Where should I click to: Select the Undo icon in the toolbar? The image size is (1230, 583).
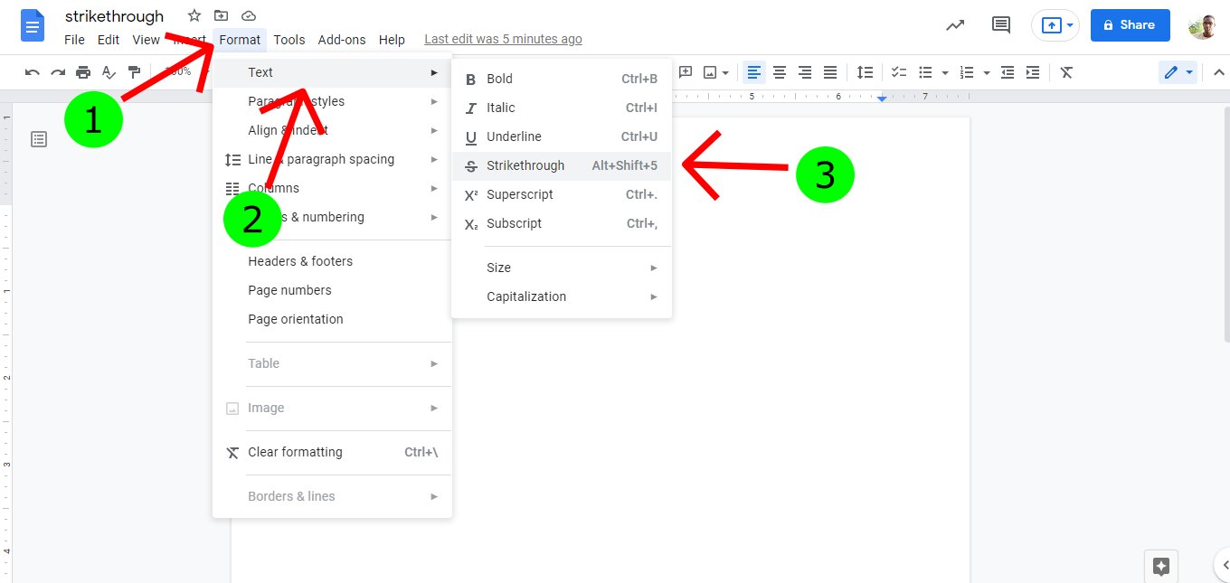33,72
